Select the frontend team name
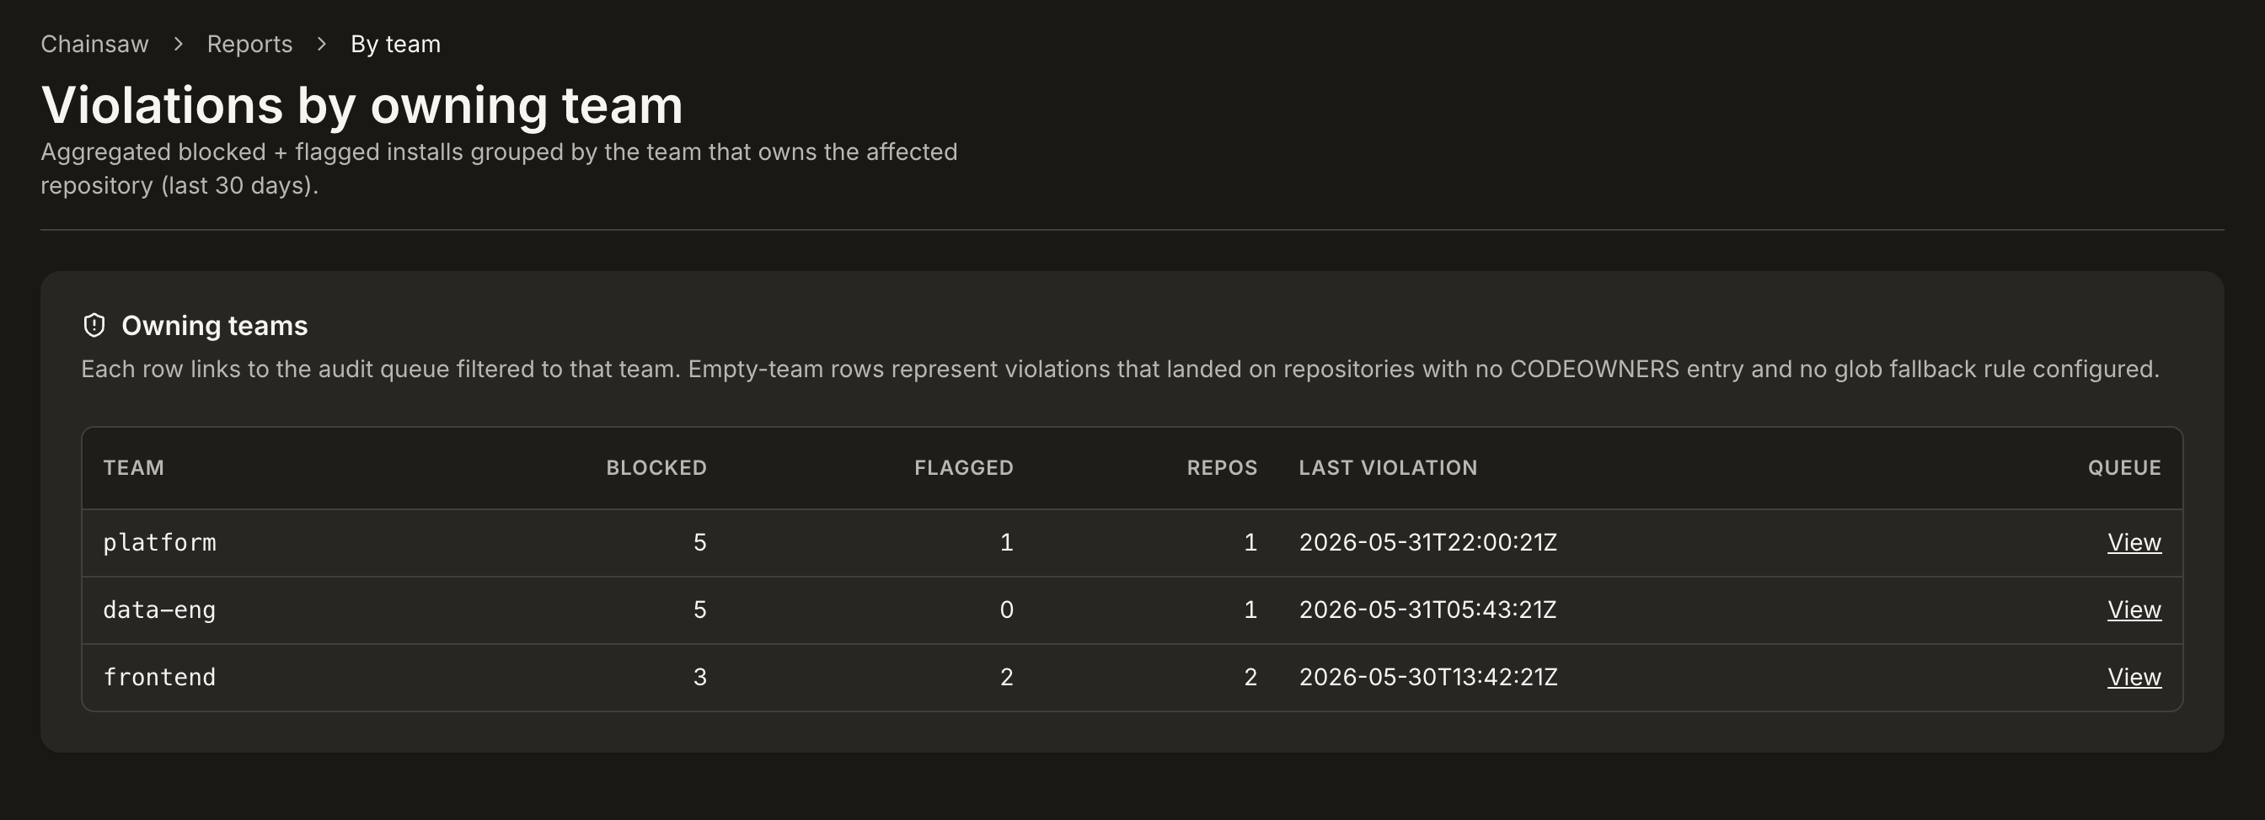The image size is (2265, 820). [159, 677]
